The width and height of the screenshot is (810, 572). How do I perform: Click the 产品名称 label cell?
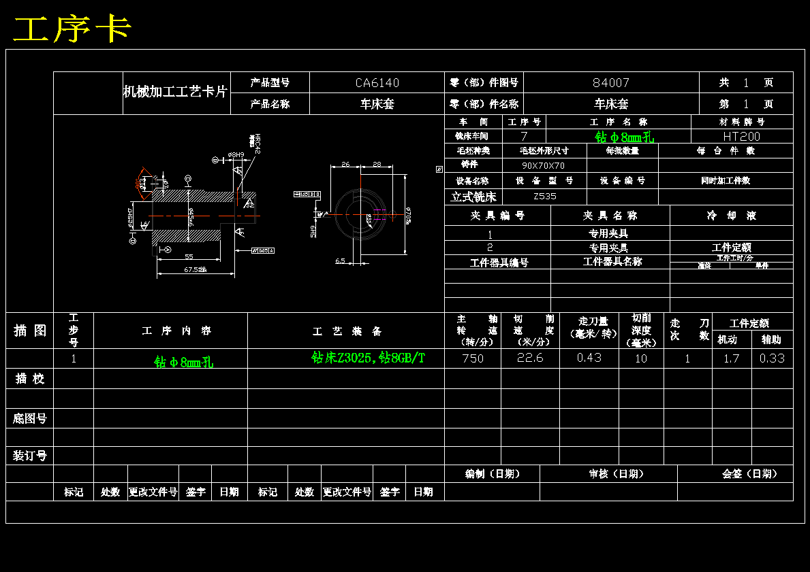pyautogui.click(x=270, y=103)
